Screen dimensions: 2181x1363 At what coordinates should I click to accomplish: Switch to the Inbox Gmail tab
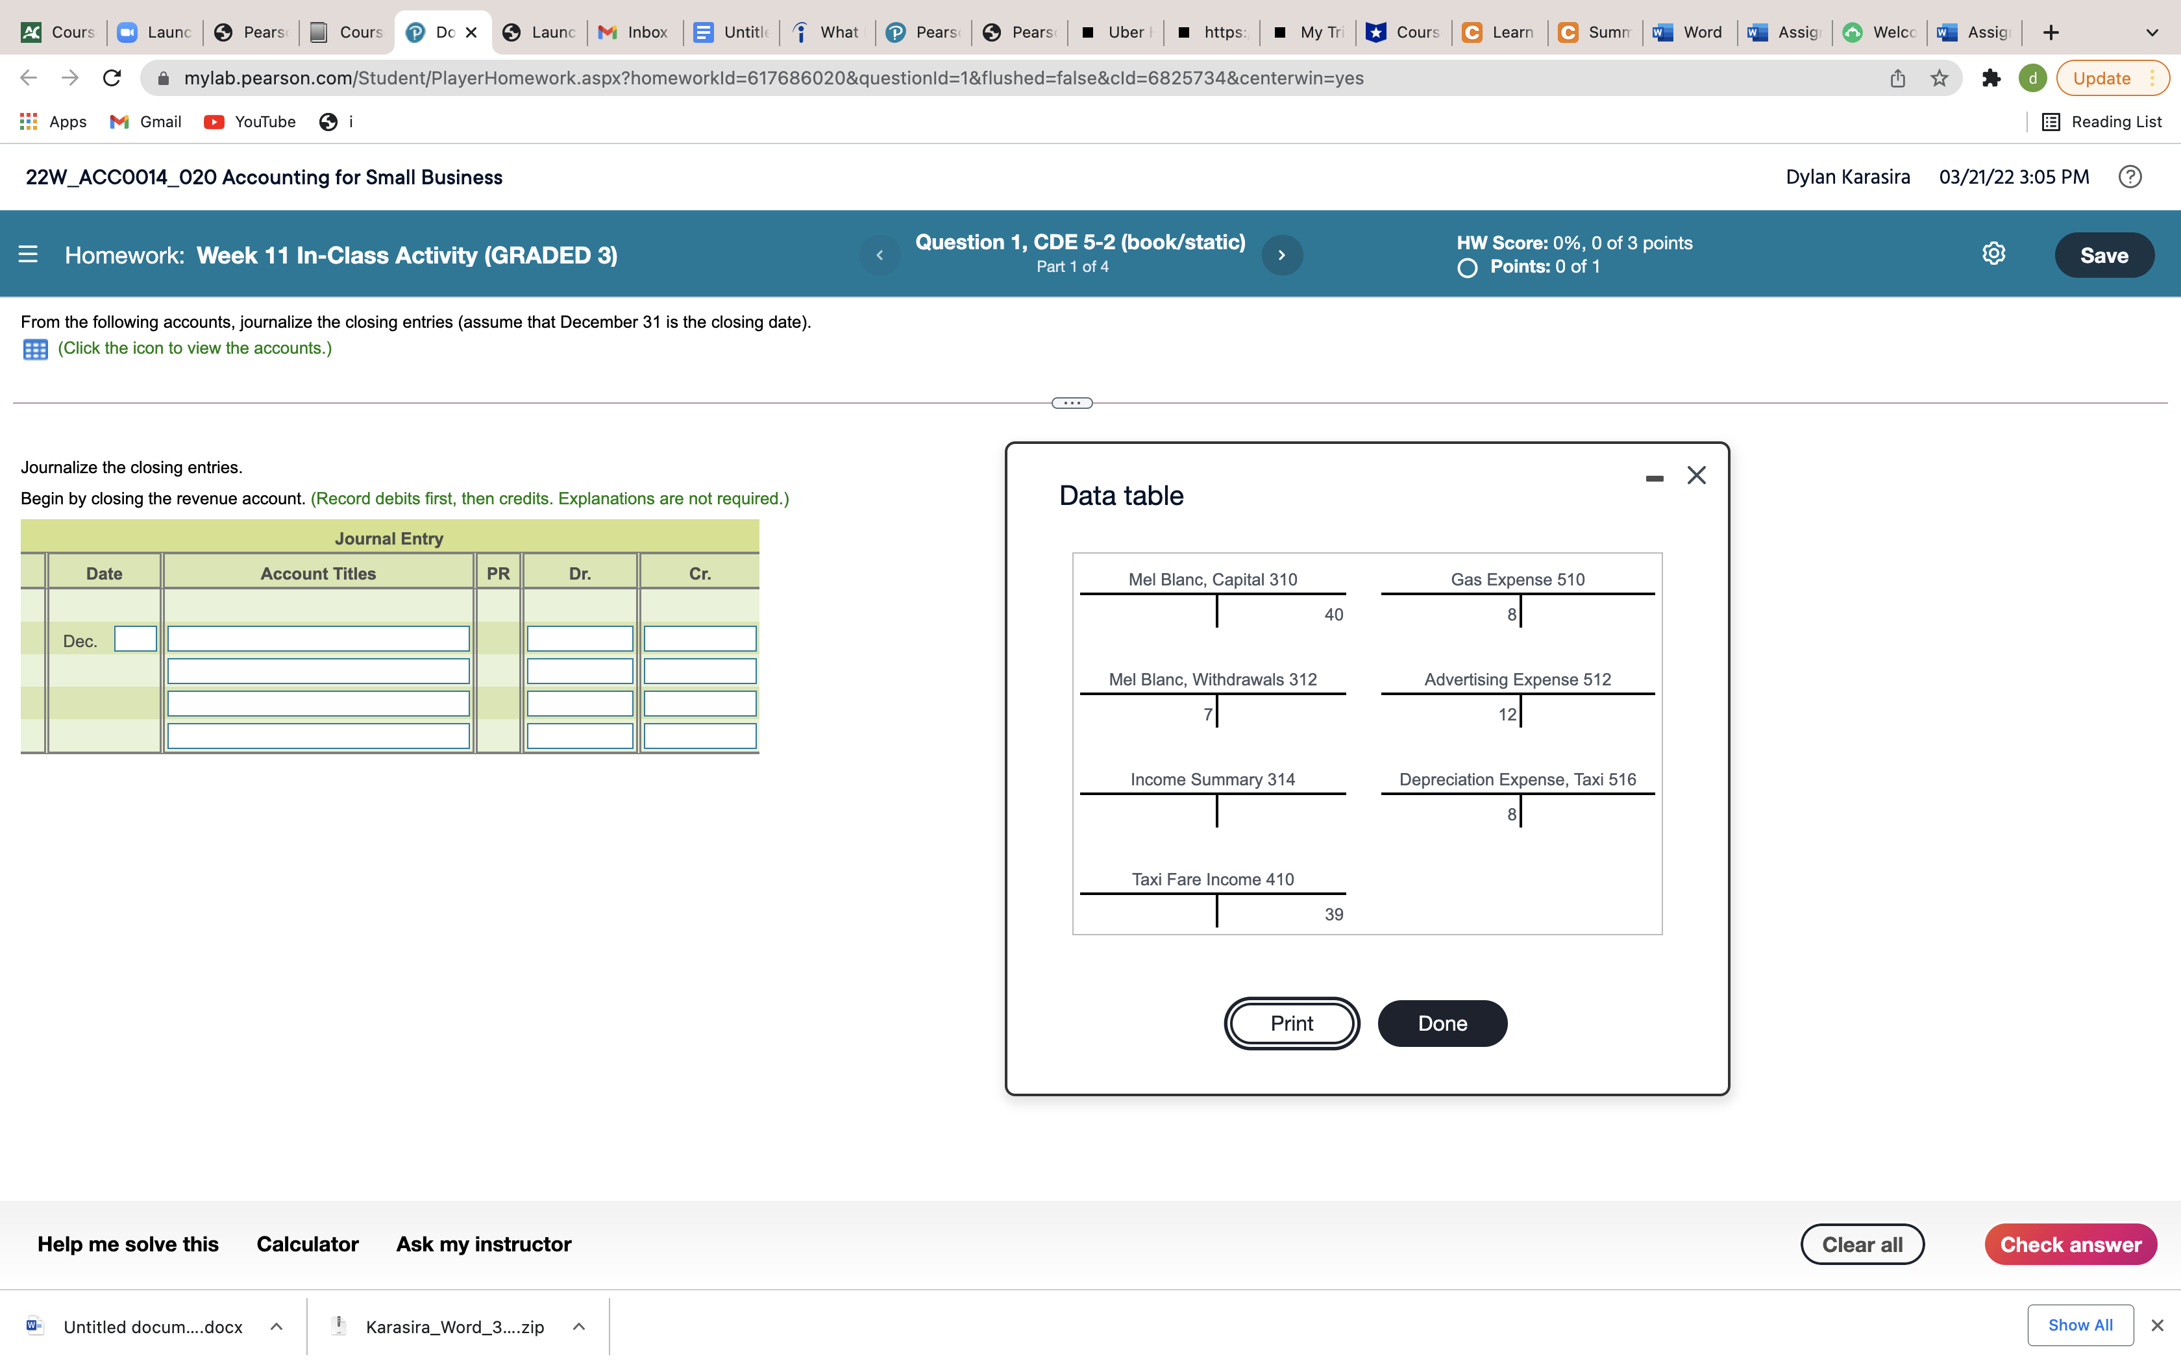coord(634,32)
